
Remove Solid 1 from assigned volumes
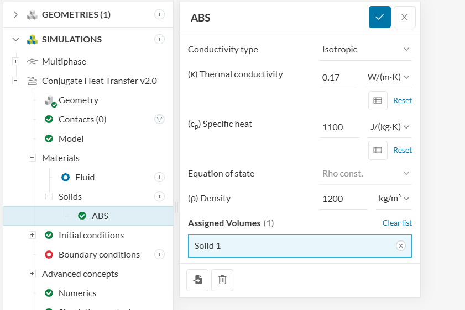click(401, 246)
